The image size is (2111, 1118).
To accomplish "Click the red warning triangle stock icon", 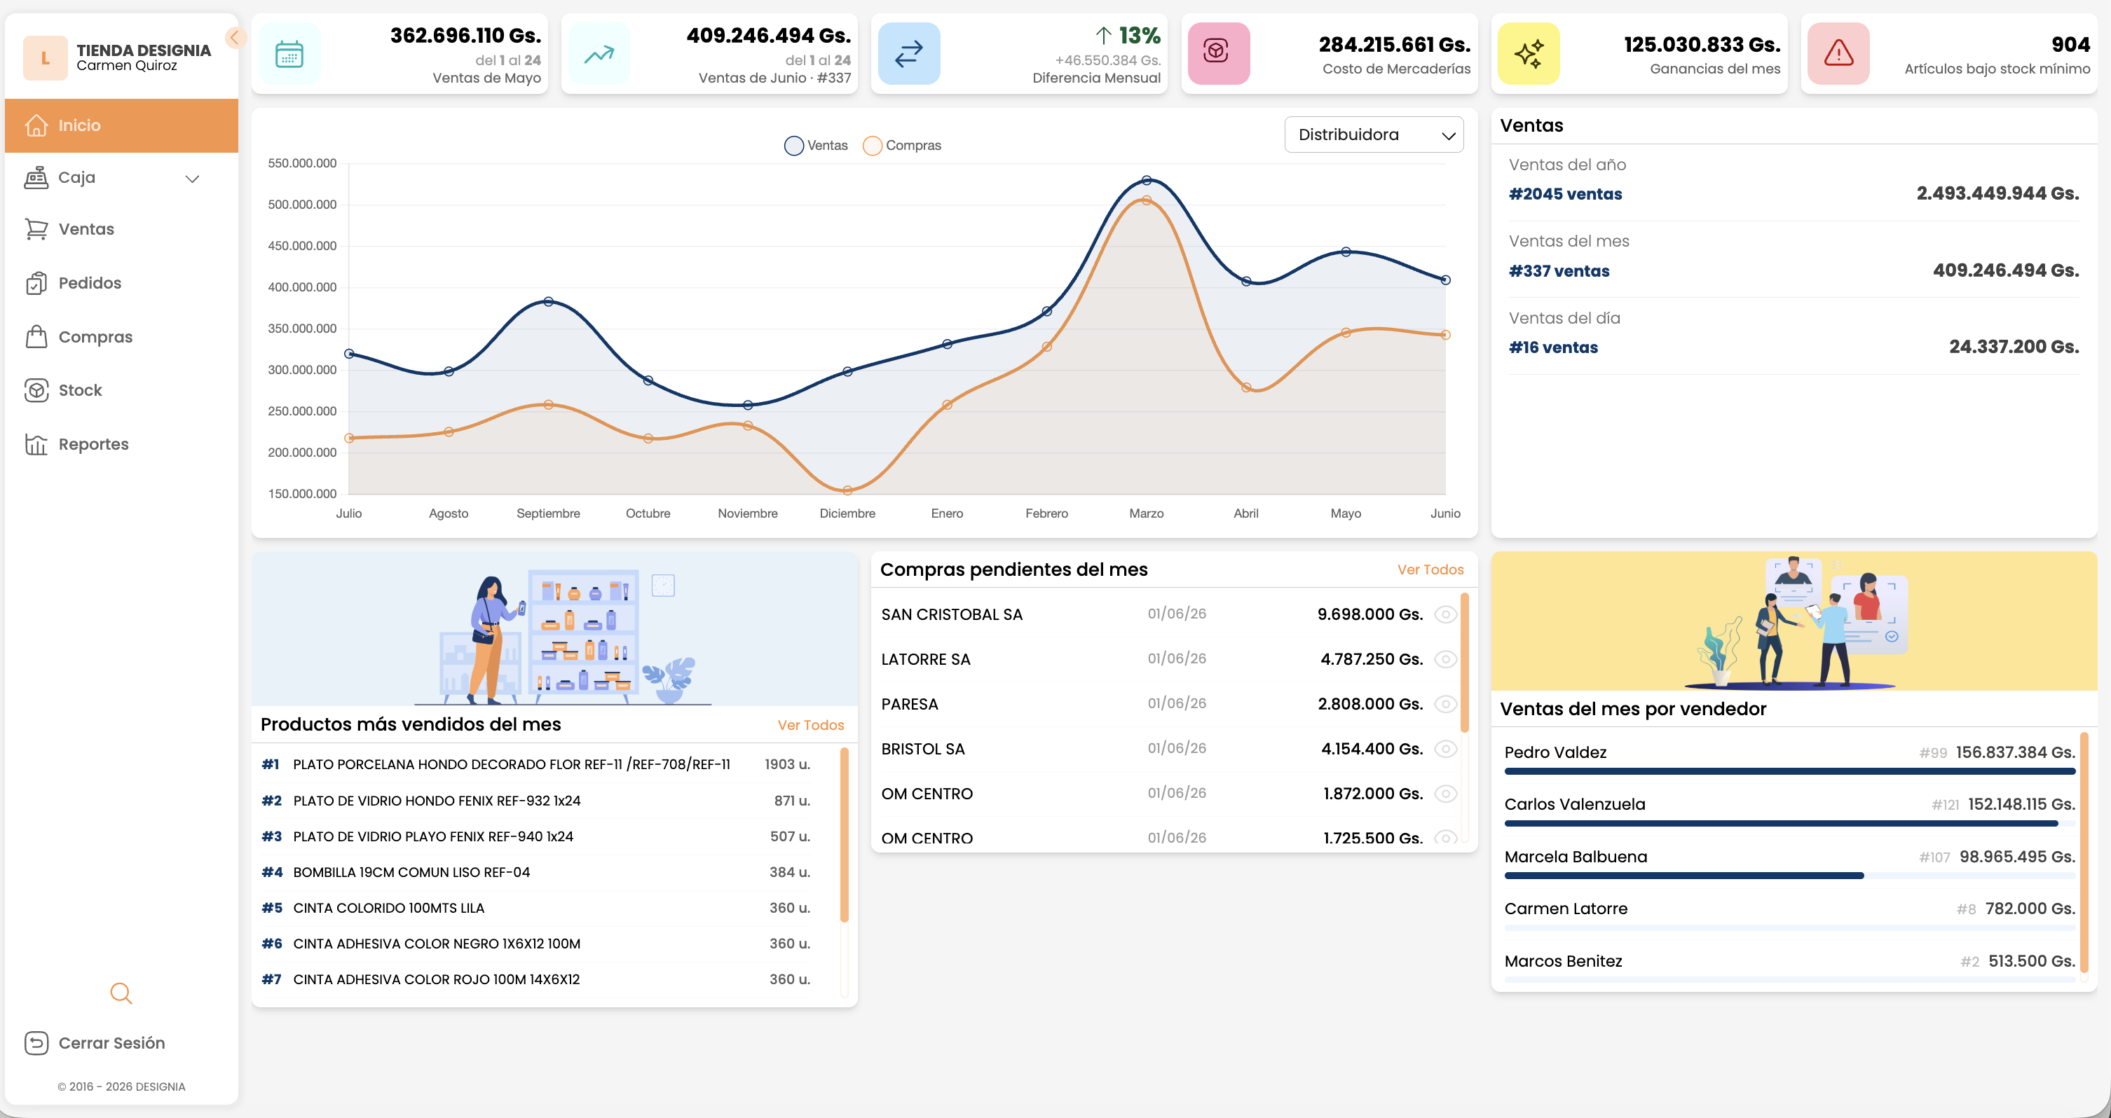I will click(1838, 54).
